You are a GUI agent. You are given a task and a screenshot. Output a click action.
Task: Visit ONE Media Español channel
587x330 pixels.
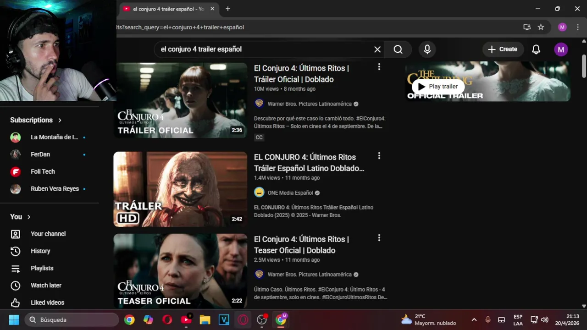pyautogui.click(x=290, y=193)
